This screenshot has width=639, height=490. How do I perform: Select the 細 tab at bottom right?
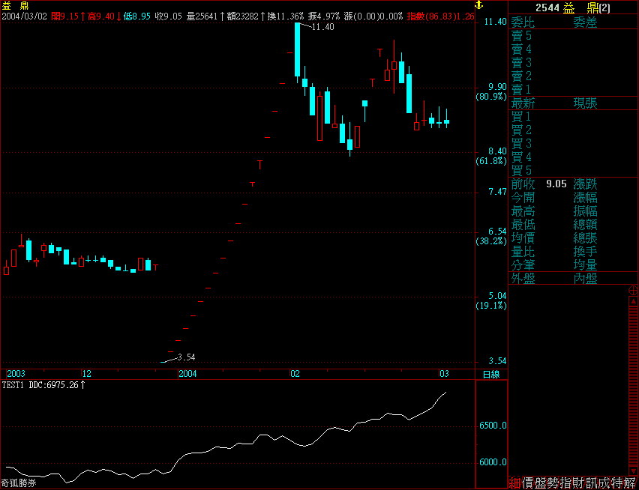click(x=514, y=483)
